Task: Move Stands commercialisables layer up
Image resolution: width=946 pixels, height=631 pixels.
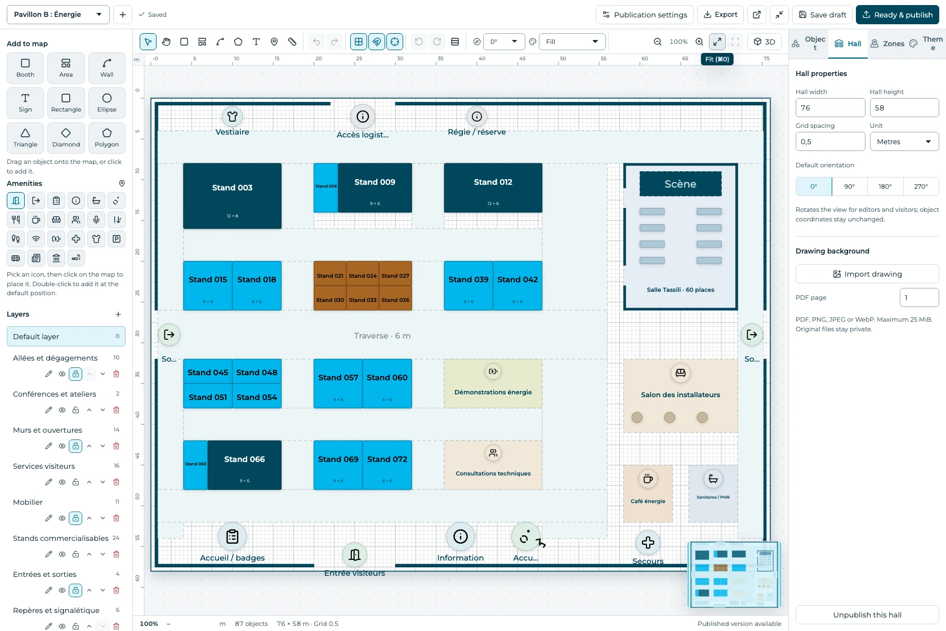Action: (89, 554)
